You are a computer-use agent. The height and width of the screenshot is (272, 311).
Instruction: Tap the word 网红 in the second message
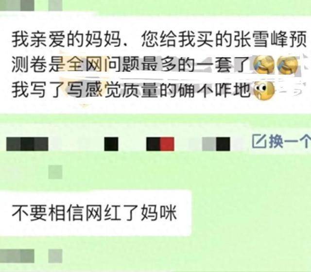click(103, 213)
